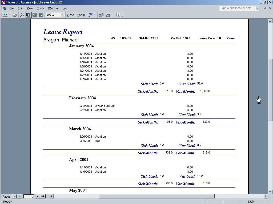This screenshot has width=273, height=204.
Task: Click the Close button in toolbar
Action: 70,15
